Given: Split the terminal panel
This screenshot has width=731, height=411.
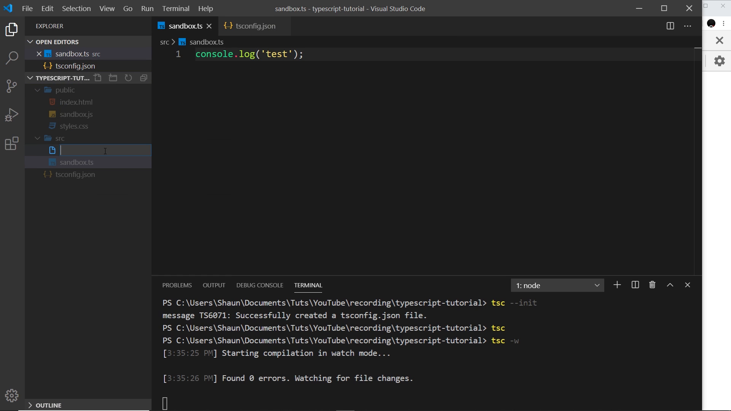Looking at the screenshot, I should click(635, 285).
